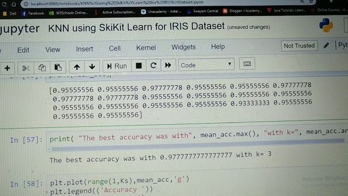
Task: Click the last row '0.95555556 0.95555556]' of output
Action: (x=97, y=116)
